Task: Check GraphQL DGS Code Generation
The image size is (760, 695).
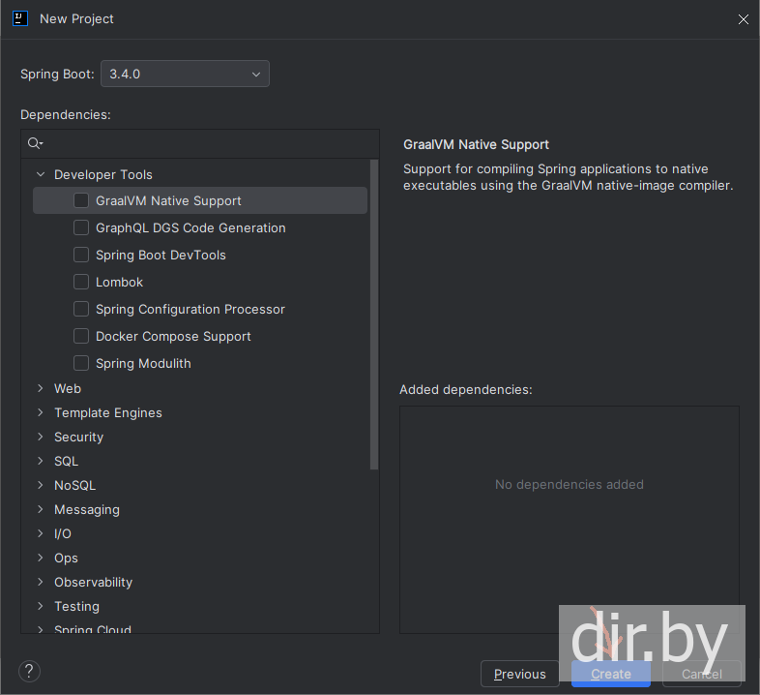Action: tap(81, 227)
